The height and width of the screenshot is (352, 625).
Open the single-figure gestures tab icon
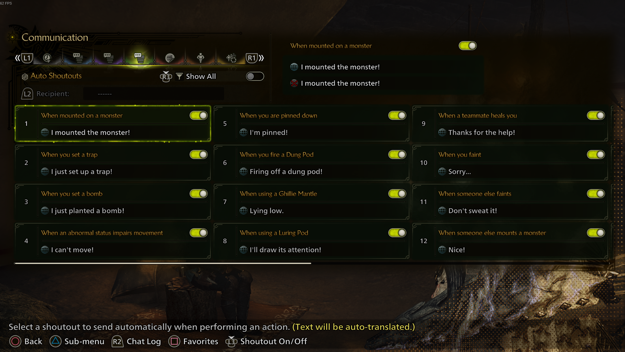(x=201, y=58)
